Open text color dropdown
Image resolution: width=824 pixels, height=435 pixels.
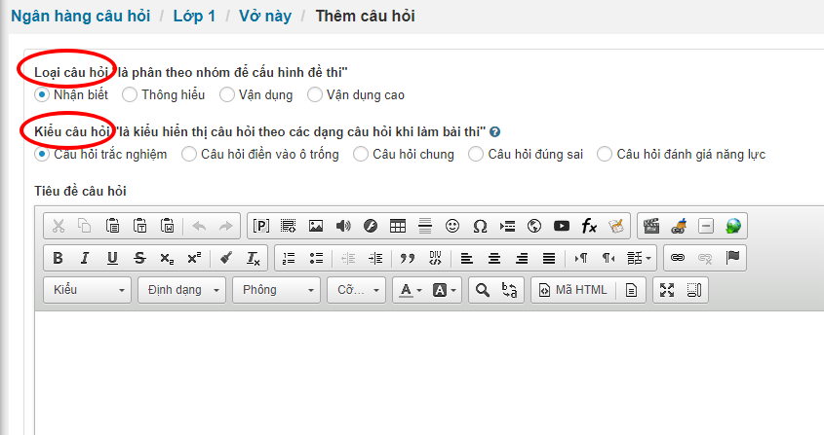[411, 290]
